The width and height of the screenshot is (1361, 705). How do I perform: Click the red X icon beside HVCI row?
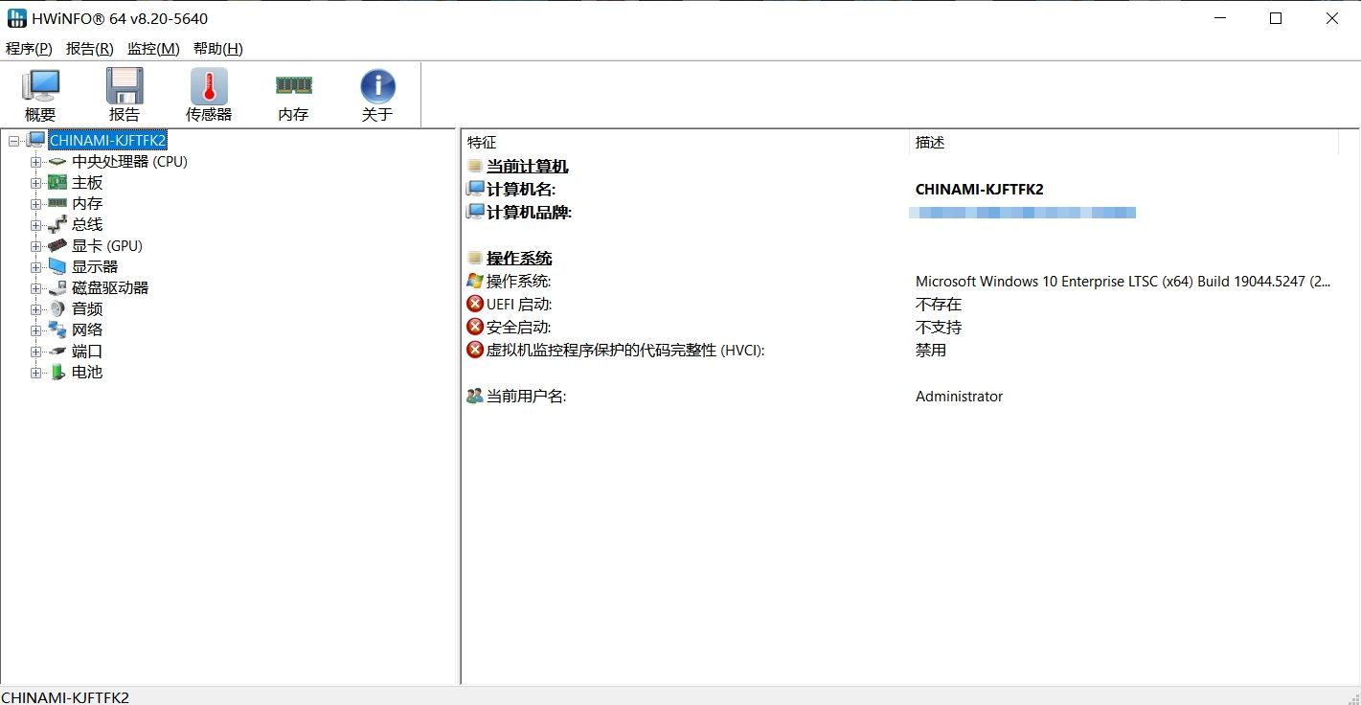point(475,351)
